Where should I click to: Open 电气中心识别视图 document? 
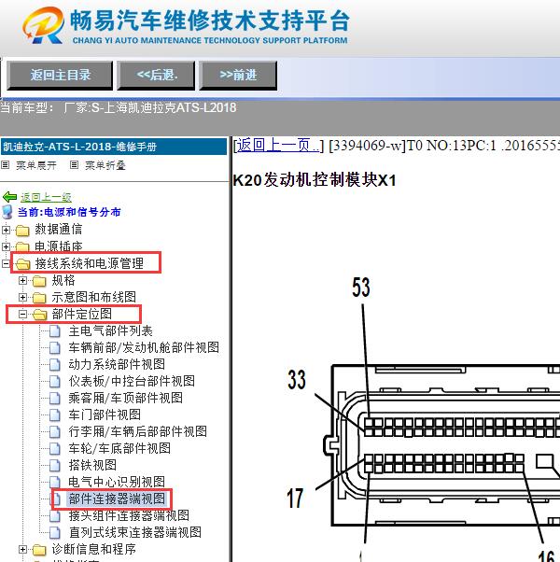click(117, 482)
